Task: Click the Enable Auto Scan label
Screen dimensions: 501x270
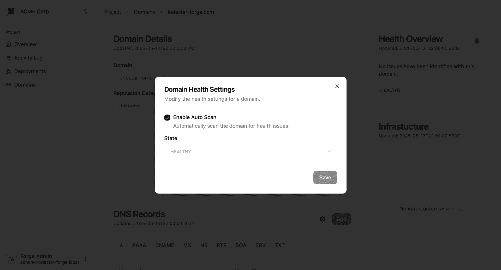Action: click(x=195, y=117)
